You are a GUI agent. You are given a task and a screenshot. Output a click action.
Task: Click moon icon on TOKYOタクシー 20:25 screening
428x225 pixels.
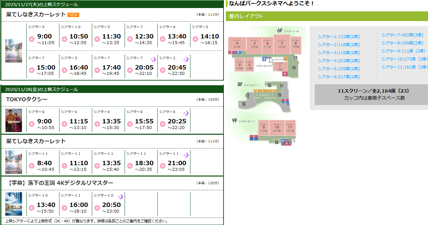(186, 113)
